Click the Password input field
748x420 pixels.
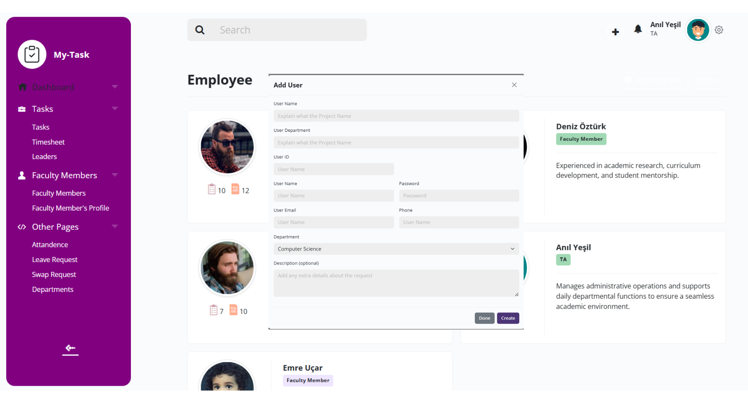click(459, 196)
